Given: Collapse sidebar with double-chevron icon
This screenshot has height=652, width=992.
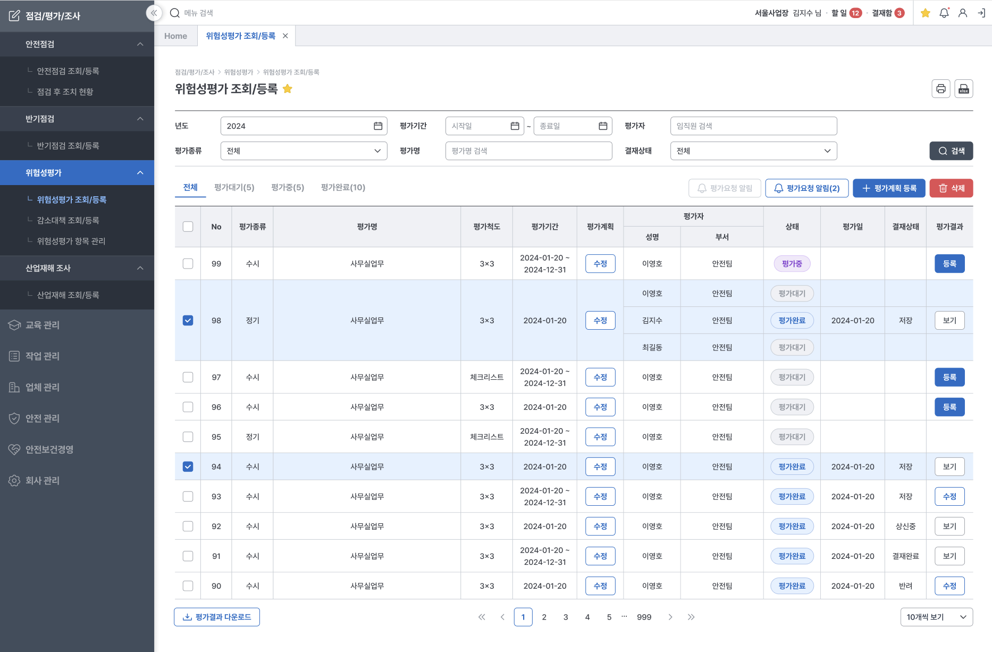Looking at the screenshot, I should coord(154,13).
